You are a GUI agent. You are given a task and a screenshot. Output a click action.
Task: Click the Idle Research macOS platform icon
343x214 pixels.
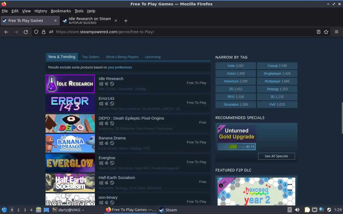coord(106,84)
